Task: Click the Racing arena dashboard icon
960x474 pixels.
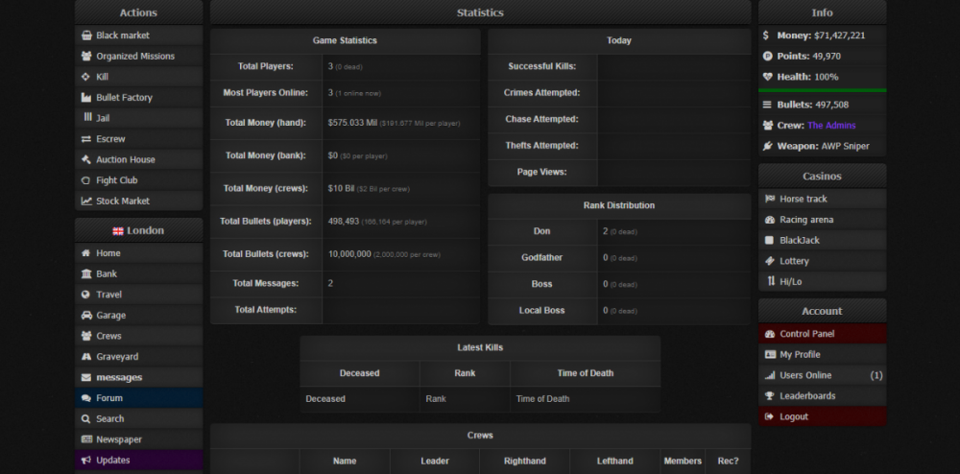Action: pyautogui.click(x=770, y=220)
